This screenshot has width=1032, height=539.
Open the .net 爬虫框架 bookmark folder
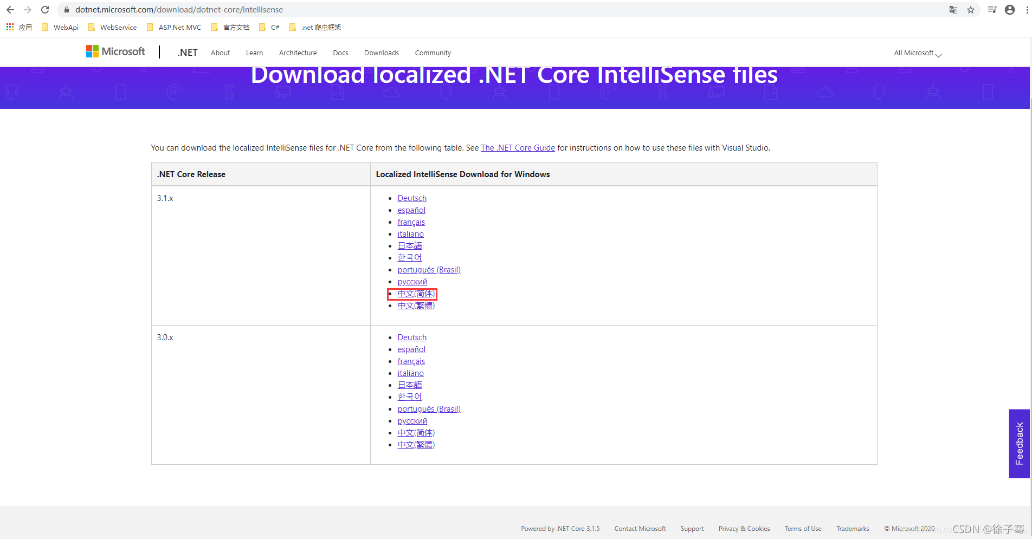(x=315, y=27)
